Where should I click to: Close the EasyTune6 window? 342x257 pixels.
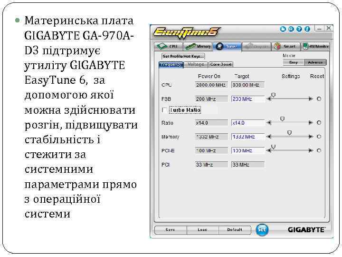(329, 28)
